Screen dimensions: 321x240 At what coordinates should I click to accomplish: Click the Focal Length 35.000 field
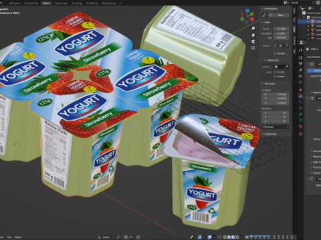[281, 29]
